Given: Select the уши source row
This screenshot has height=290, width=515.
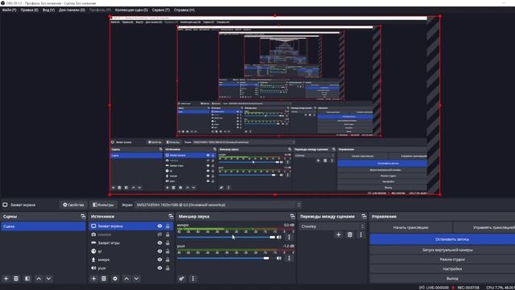Looking at the screenshot, I should (131, 268).
